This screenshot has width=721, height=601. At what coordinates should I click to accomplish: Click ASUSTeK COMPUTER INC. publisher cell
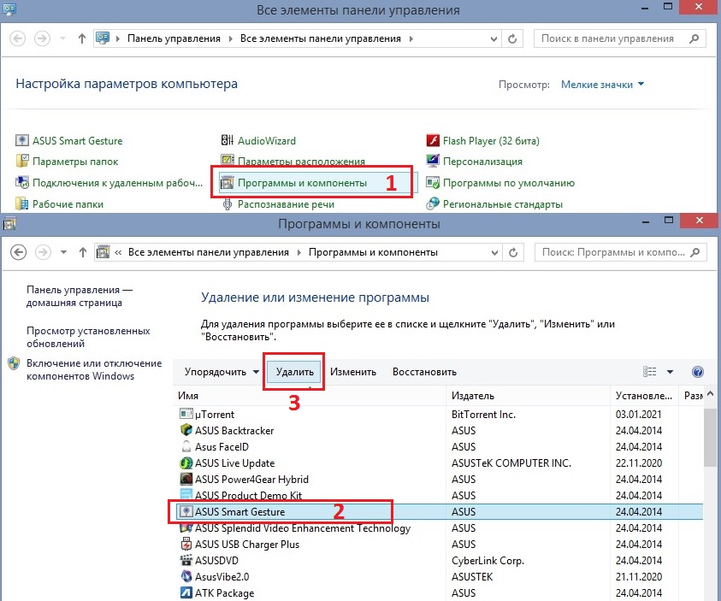pyautogui.click(x=511, y=463)
